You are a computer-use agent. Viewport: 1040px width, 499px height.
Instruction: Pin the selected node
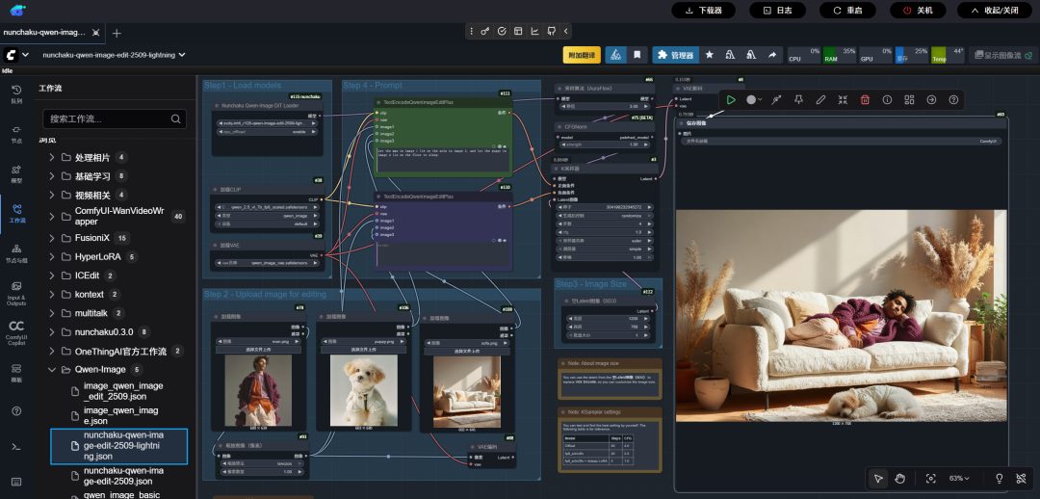point(798,99)
